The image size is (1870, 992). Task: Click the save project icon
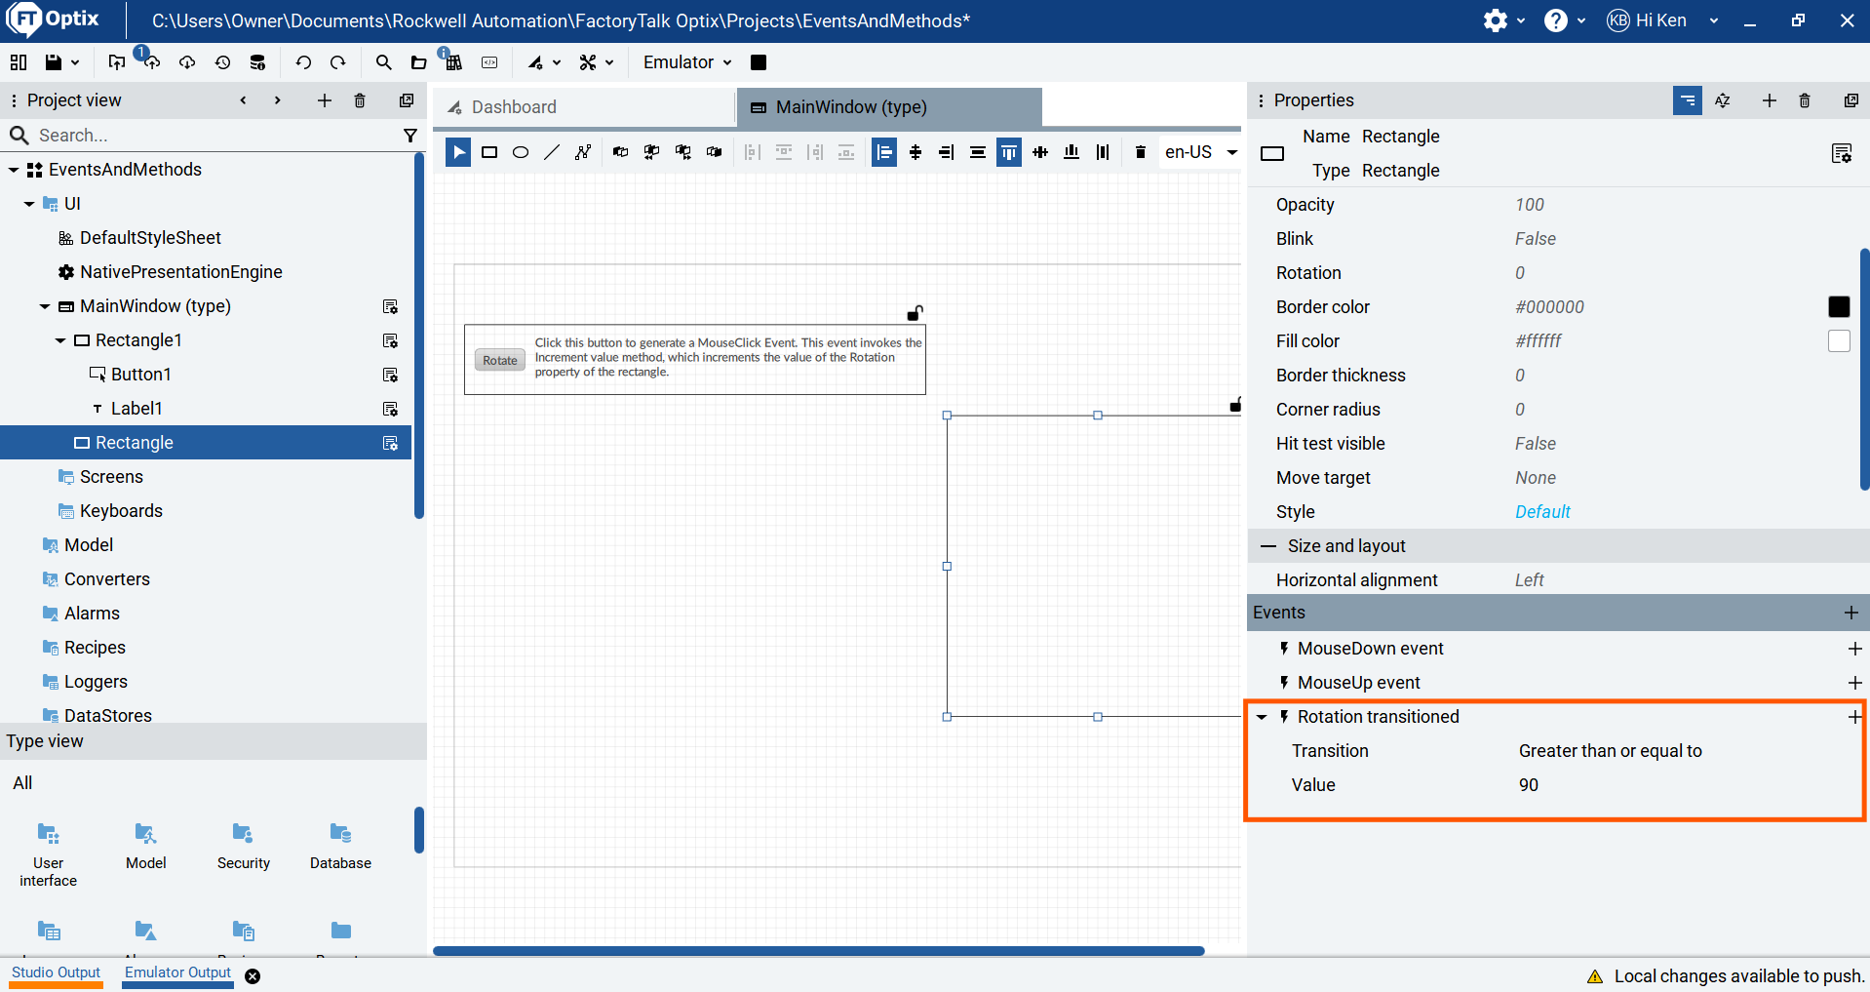tap(54, 62)
